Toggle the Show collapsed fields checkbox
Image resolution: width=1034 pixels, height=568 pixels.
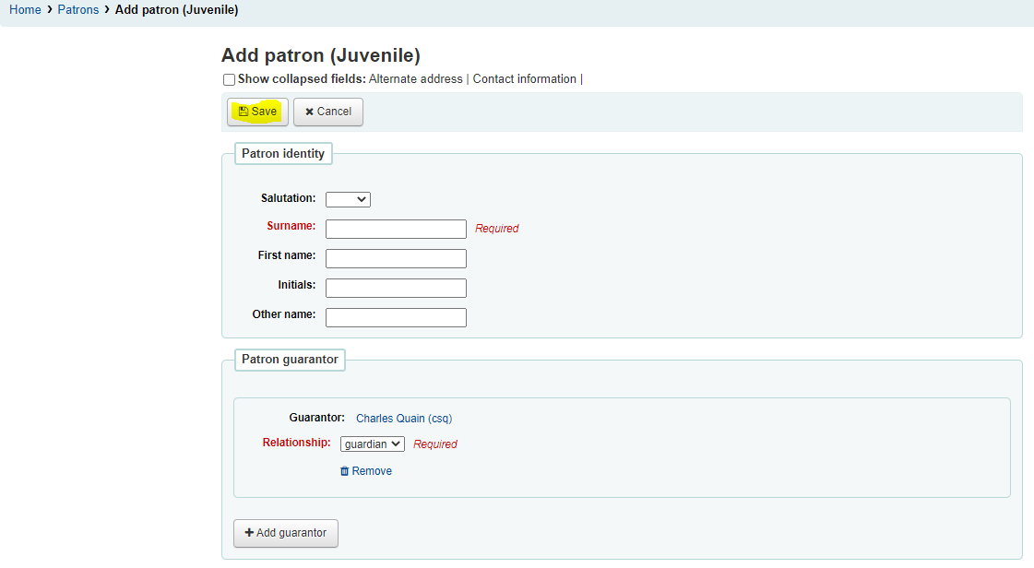pos(229,79)
